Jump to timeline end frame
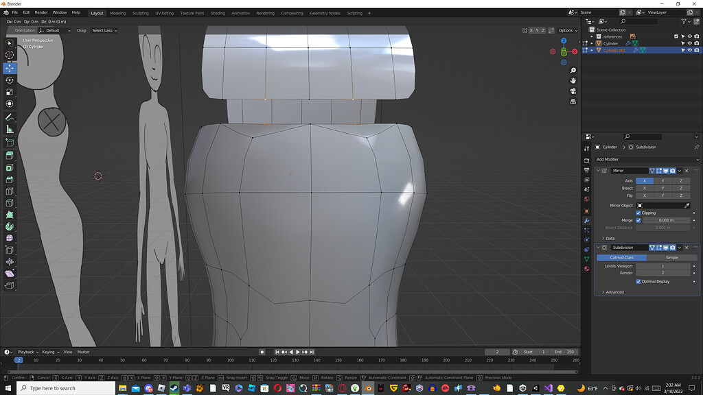The height and width of the screenshot is (395, 703). tap(312, 352)
